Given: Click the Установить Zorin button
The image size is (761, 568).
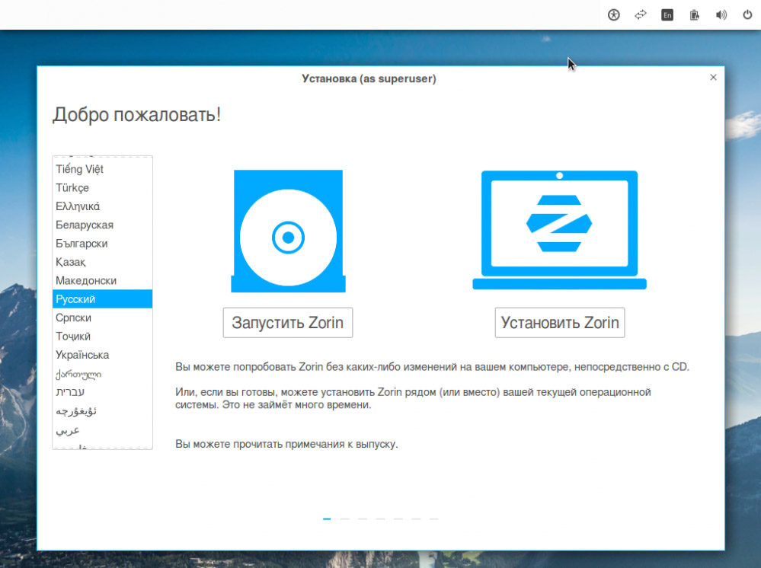Looking at the screenshot, I should [560, 323].
